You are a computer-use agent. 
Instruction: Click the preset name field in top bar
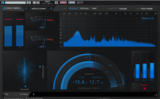[15, 2]
